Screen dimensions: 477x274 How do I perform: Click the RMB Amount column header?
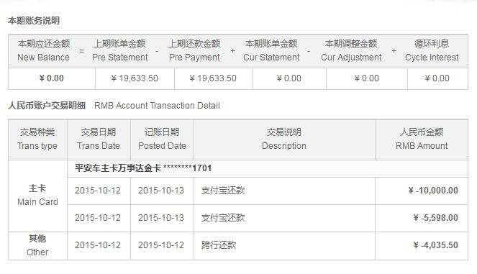tap(422, 140)
